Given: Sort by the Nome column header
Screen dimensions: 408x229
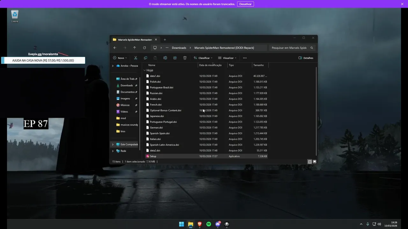Looking at the screenshot, I should coord(152,65).
